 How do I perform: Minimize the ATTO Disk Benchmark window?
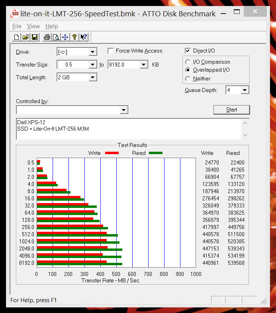click(223, 13)
